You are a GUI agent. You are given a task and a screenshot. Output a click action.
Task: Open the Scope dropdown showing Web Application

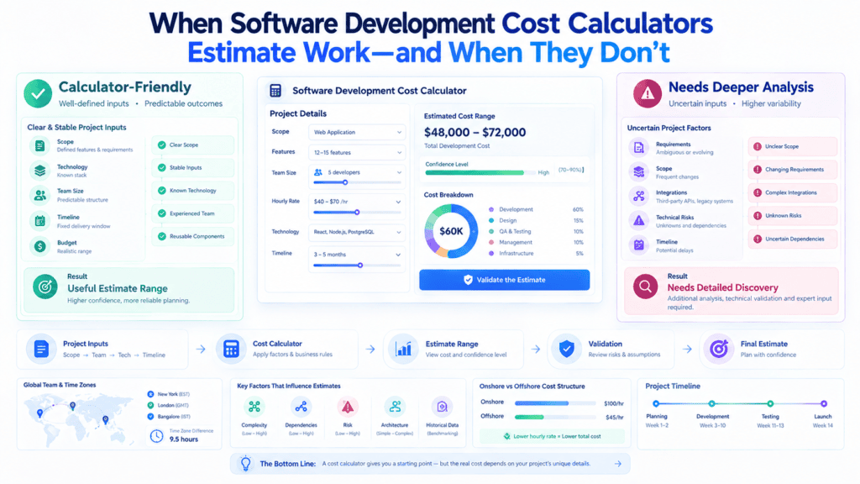pos(357,132)
